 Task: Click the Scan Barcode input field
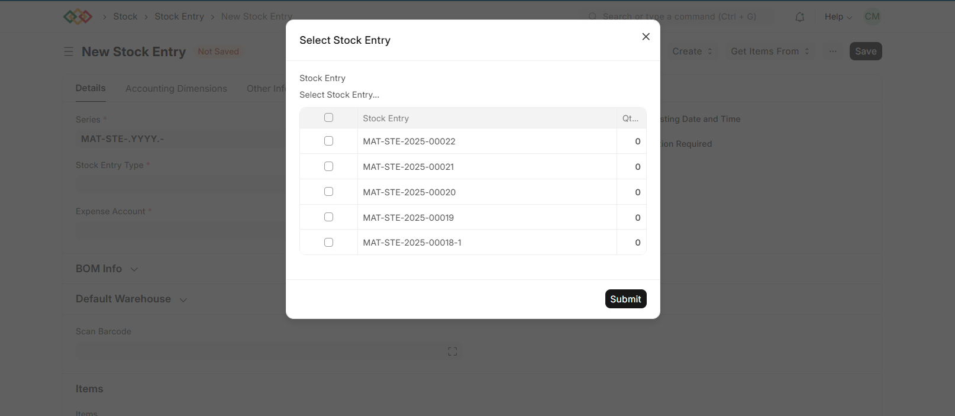267,351
